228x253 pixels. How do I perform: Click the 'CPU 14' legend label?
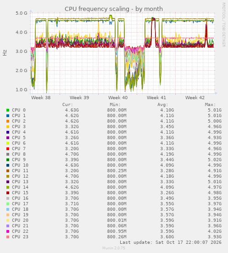click(20, 187)
